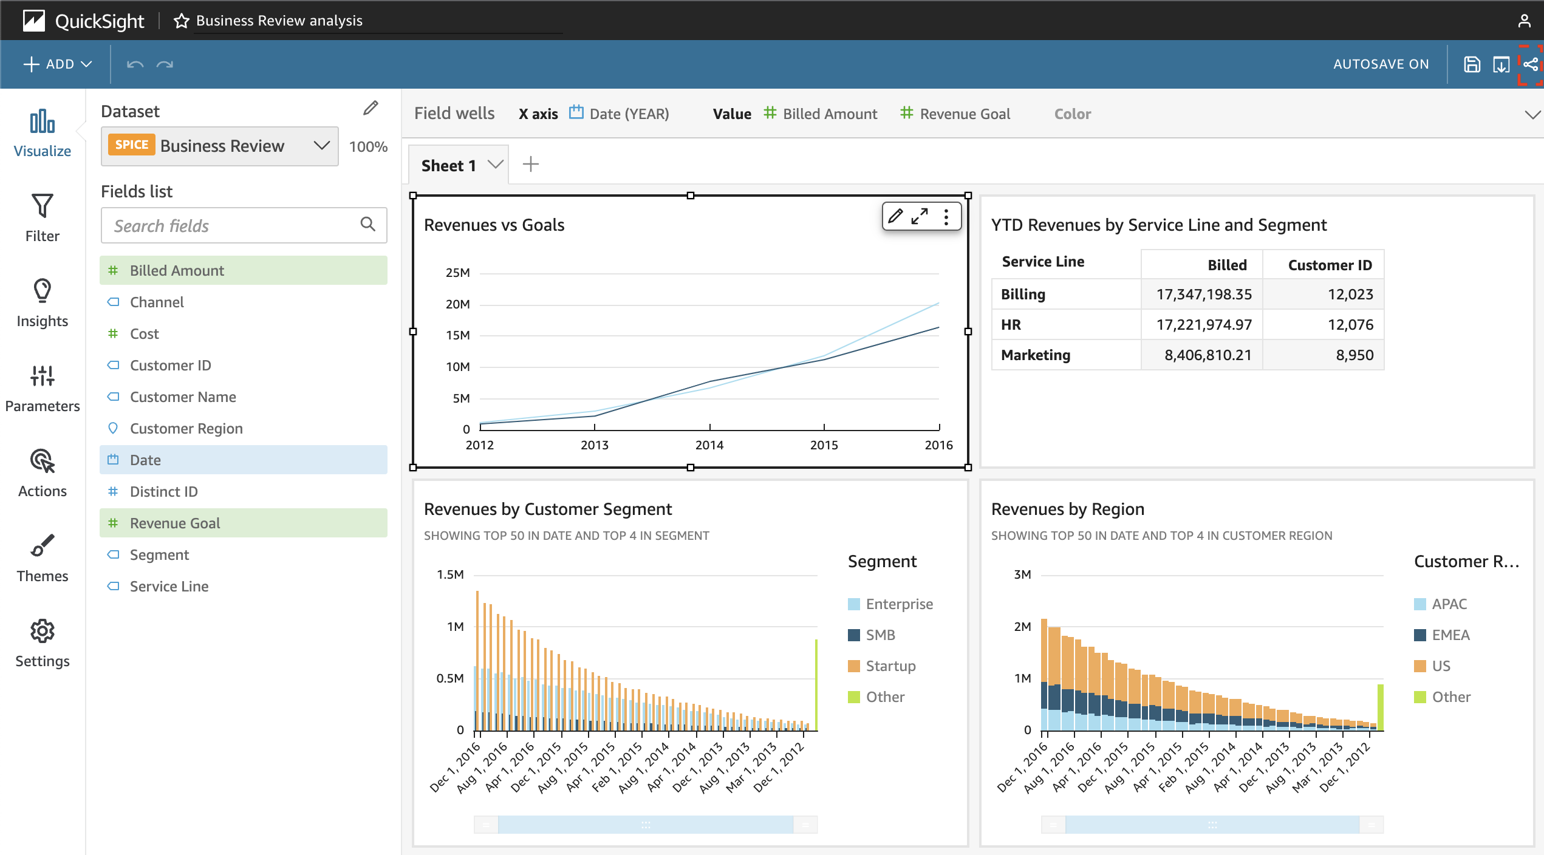Select the Billed Amount field
The height and width of the screenshot is (855, 1544).
(244, 270)
